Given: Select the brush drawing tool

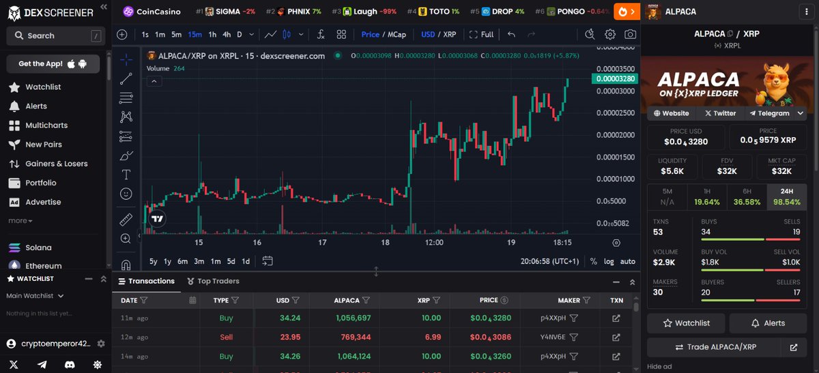Looking at the screenshot, I should [126, 155].
